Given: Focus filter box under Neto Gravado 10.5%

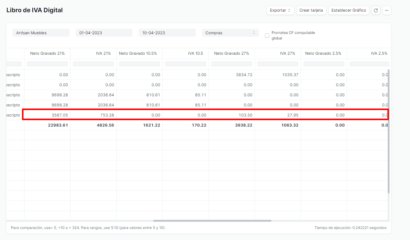Looking at the screenshot, I should 140,64.
